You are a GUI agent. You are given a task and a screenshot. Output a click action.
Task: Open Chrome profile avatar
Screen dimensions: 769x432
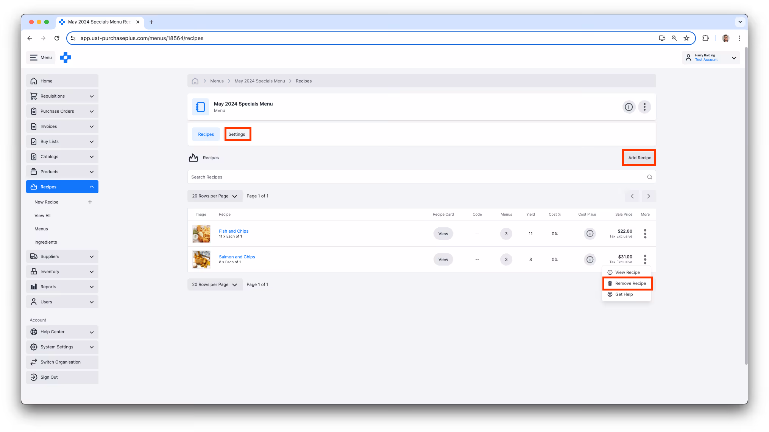click(725, 38)
